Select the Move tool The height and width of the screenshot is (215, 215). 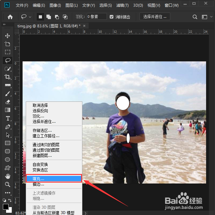pos(7,36)
